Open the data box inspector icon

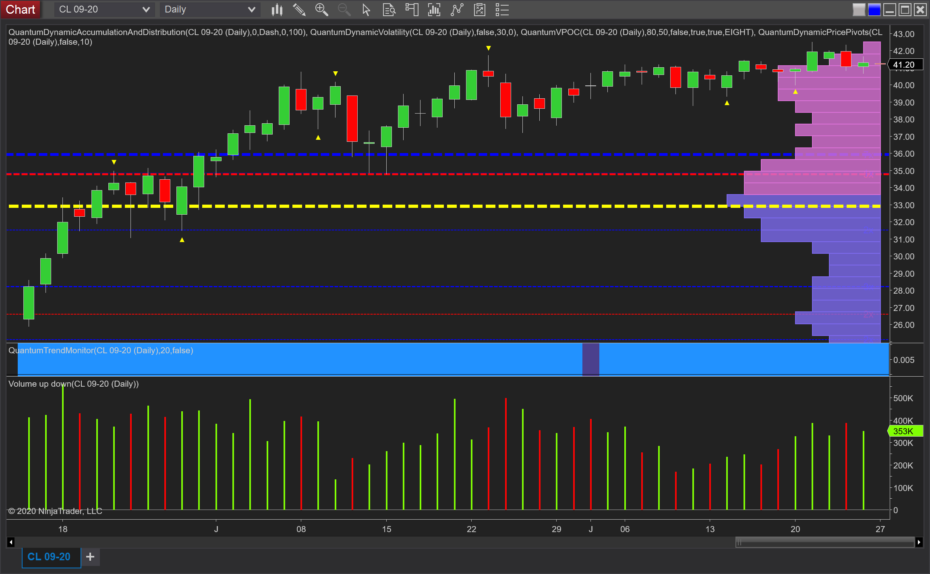388,9
